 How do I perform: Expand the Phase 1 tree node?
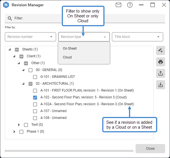(14, 132)
